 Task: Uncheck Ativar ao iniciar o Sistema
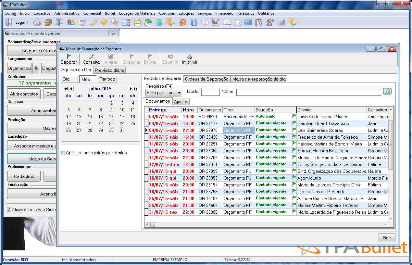9,210
